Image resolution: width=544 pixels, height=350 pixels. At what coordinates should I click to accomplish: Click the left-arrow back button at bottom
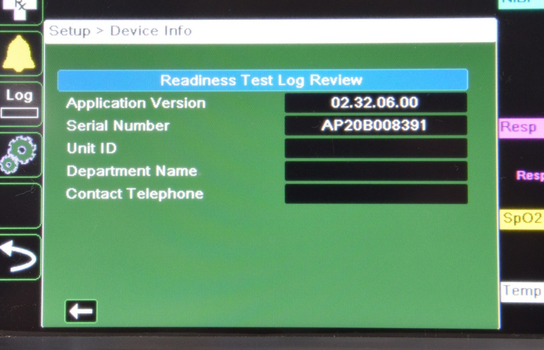[x=81, y=311]
